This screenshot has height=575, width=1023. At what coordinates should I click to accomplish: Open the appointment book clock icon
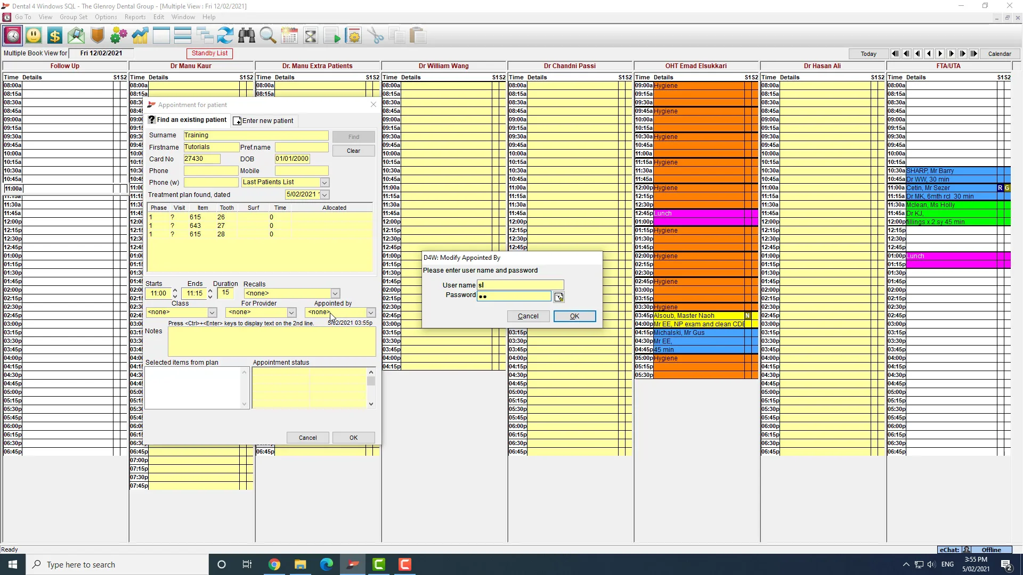12,36
